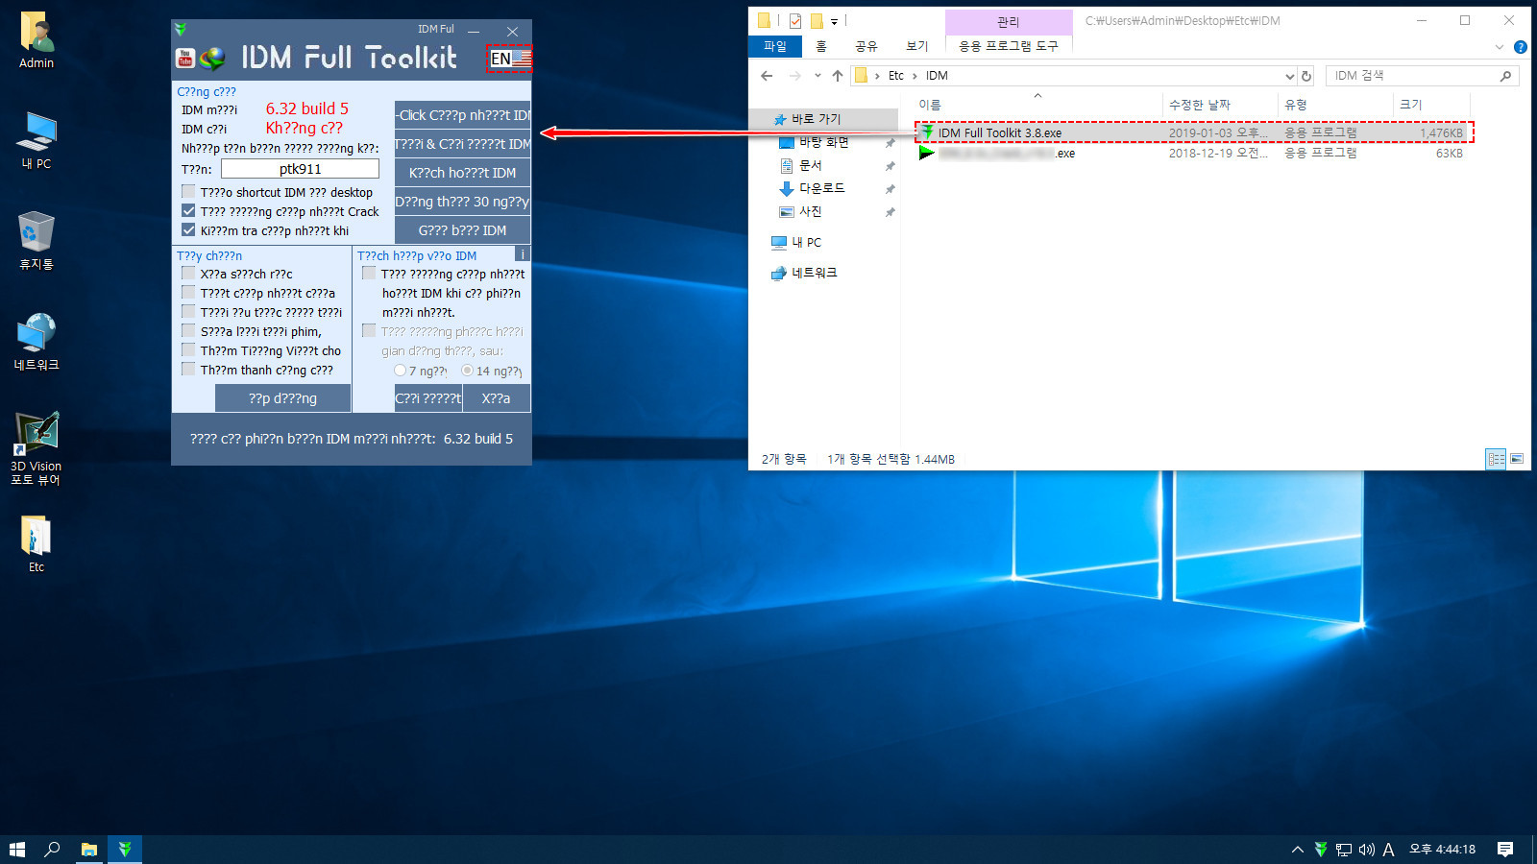Select the 네트워크 desktop icon
Viewport: 1537px width, 864px height.
(37, 342)
